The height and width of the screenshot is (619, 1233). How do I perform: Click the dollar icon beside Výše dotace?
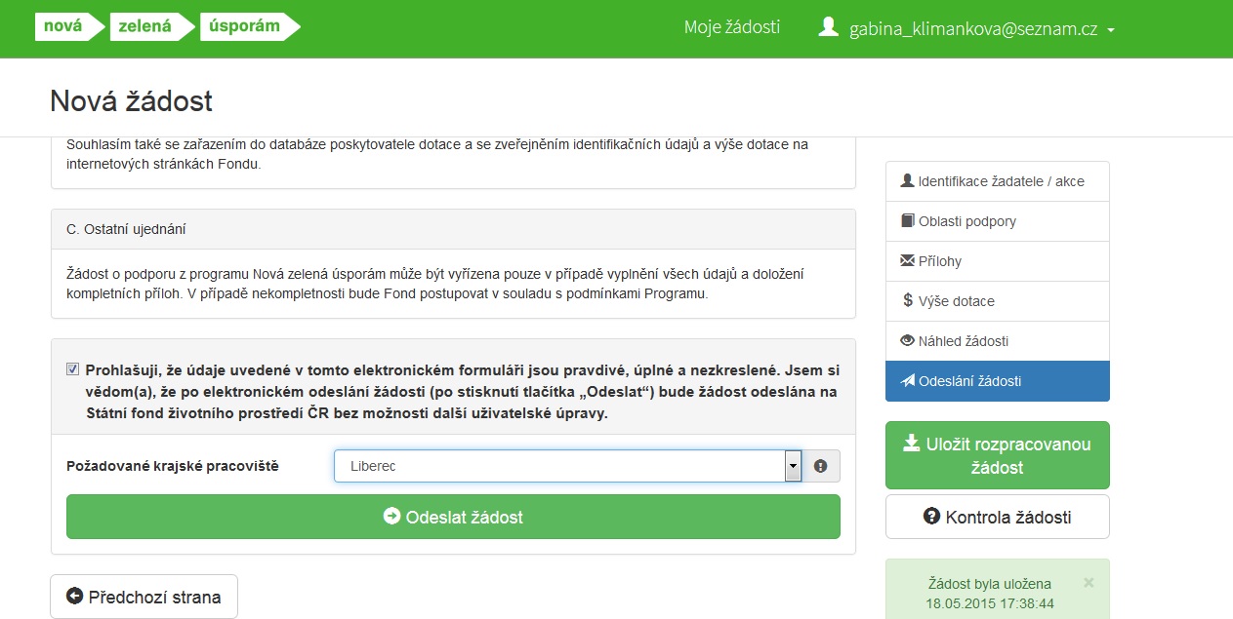click(x=908, y=300)
